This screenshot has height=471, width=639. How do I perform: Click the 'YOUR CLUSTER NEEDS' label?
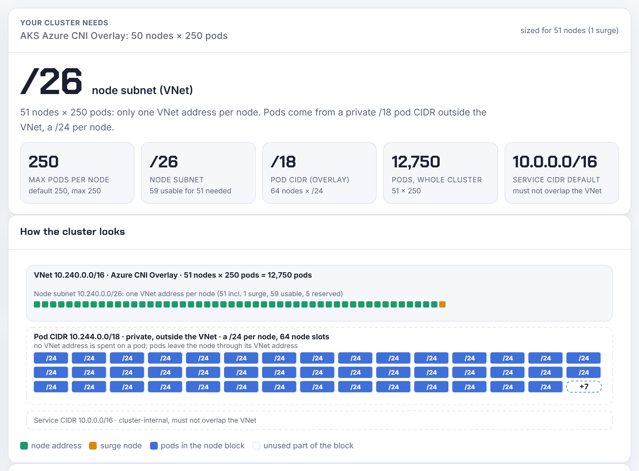tap(64, 23)
